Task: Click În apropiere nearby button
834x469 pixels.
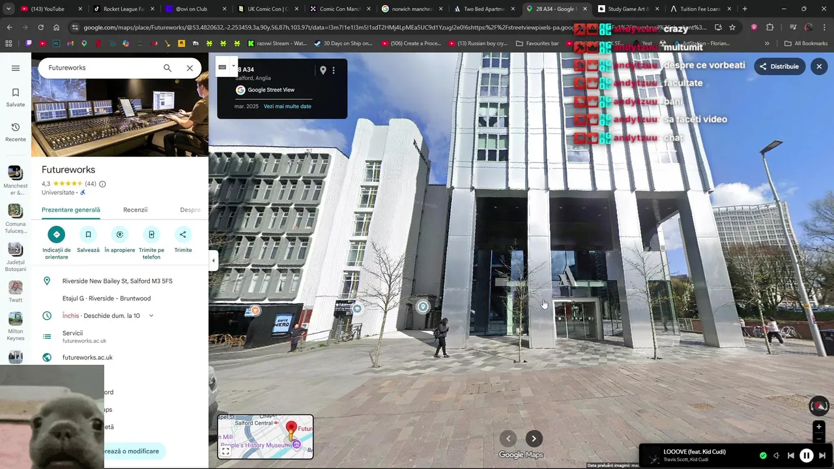Action: click(x=120, y=240)
